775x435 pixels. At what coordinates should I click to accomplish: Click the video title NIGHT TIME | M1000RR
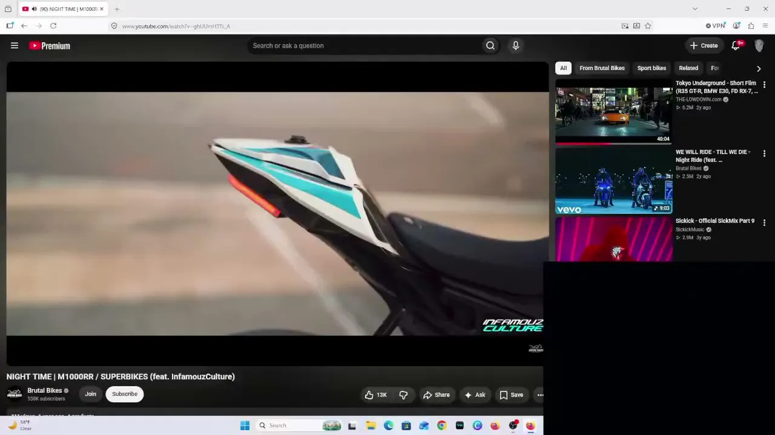(x=120, y=376)
